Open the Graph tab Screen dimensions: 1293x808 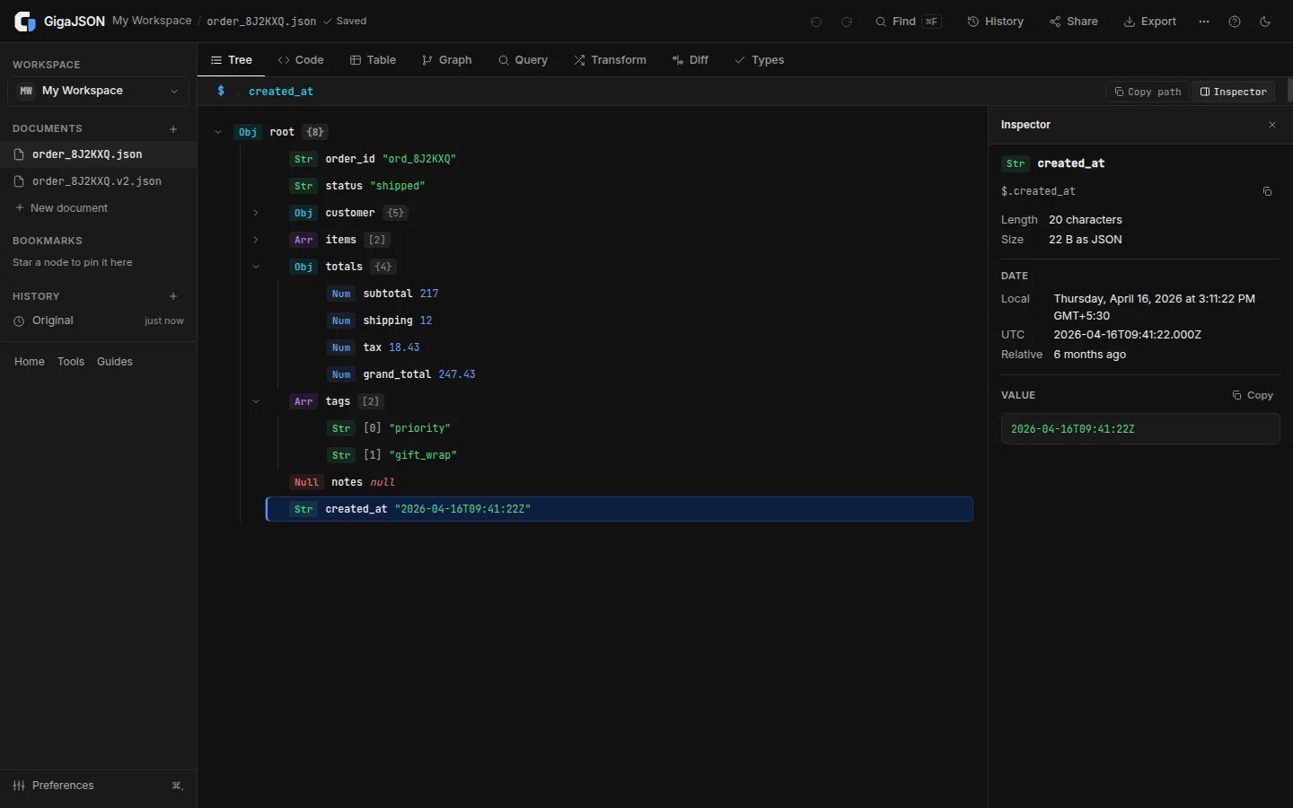click(446, 60)
